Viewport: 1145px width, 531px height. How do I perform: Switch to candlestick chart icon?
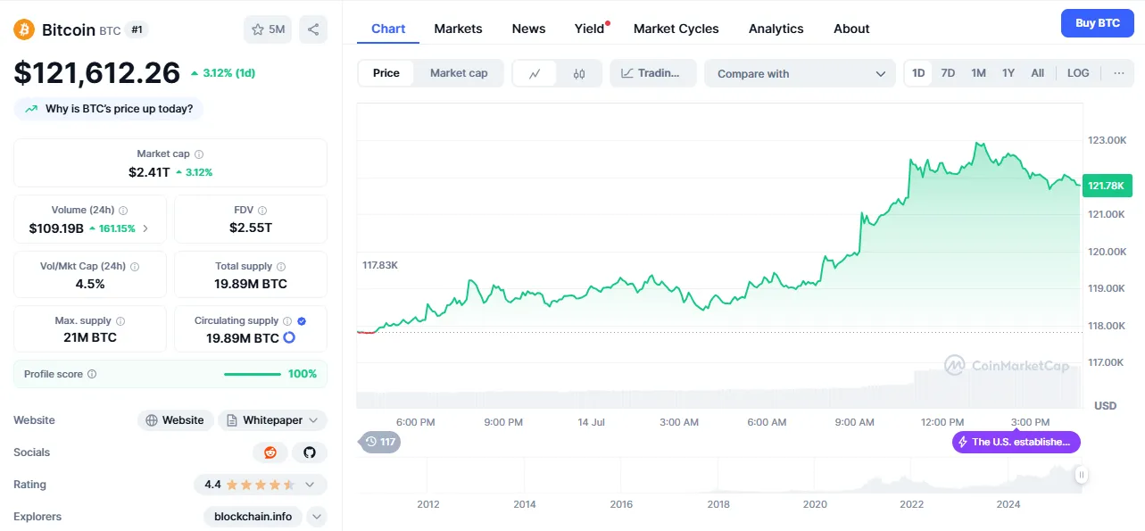(x=579, y=73)
